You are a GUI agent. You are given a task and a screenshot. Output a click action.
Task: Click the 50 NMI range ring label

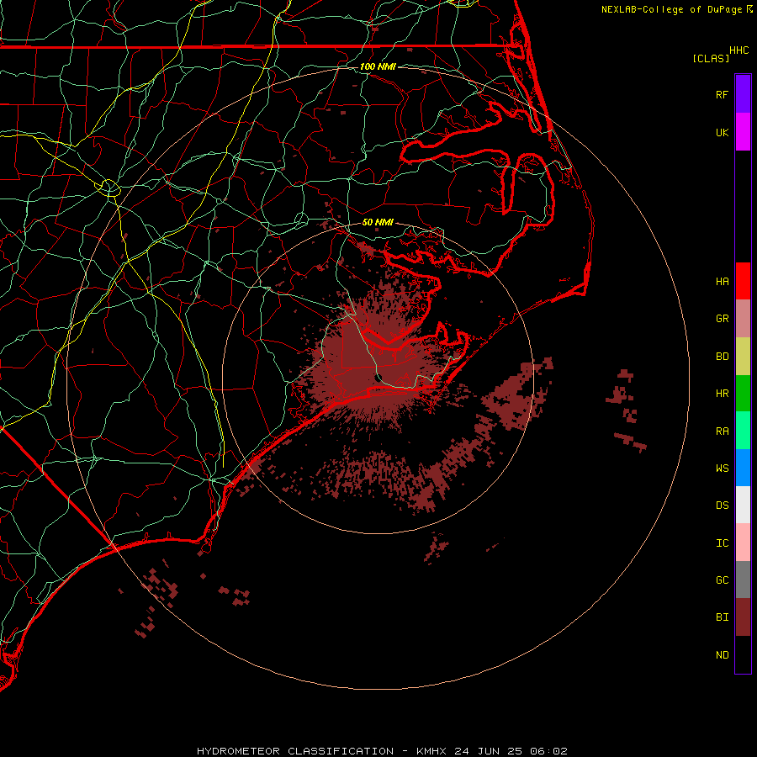click(x=378, y=222)
